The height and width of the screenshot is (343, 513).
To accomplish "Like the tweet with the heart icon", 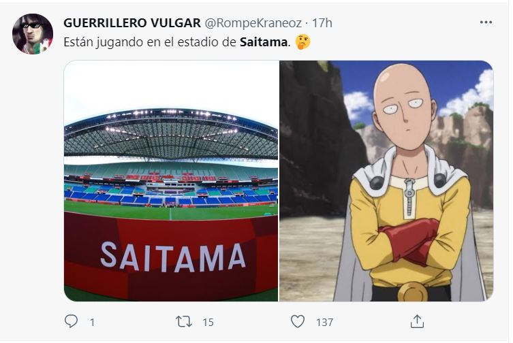I will [x=298, y=321].
